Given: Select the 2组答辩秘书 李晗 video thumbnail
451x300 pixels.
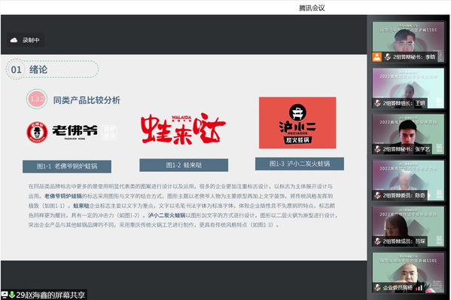Looking at the screenshot, I should click(x=408, y=41).
